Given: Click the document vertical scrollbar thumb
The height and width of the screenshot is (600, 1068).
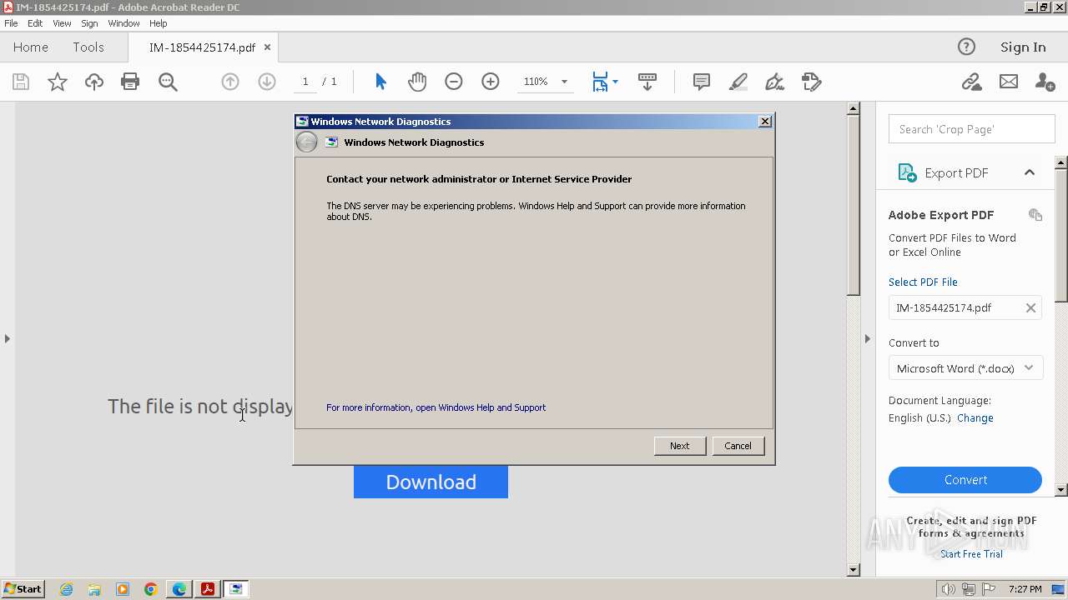Looking at the screenshot, I should pos(853,206).
